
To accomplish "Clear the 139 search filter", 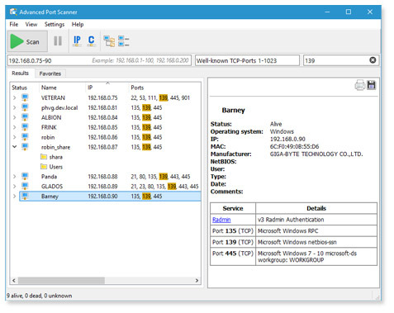I will point(373,60).
